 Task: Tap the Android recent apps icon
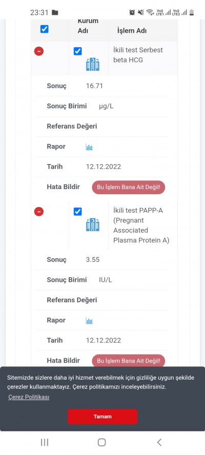coord(45,442)
